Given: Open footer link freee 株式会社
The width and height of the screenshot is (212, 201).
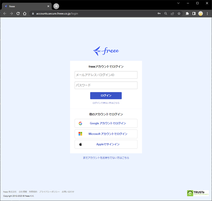Looking at the screenshot, I should click(x=10, y=192).
